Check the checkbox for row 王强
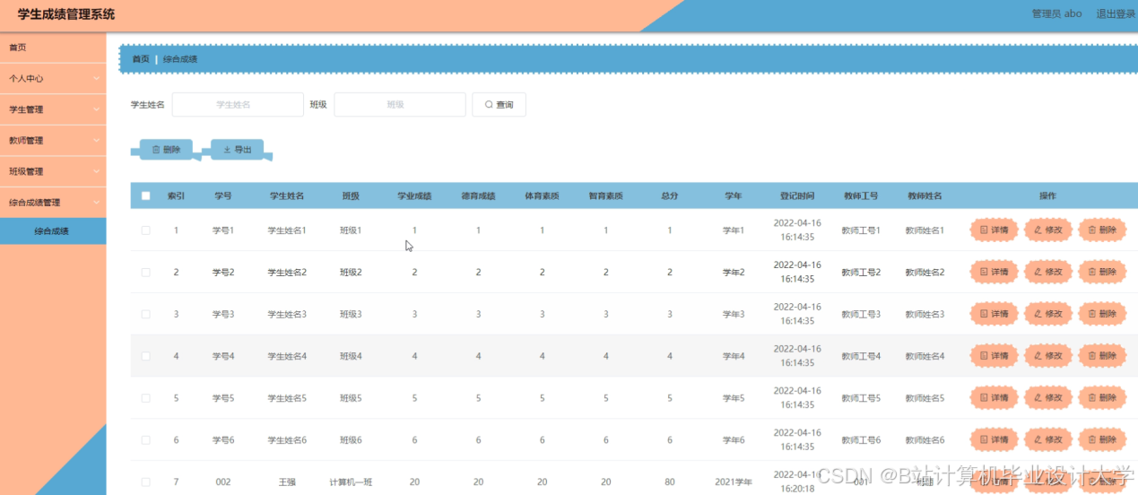 pos(145,482)
